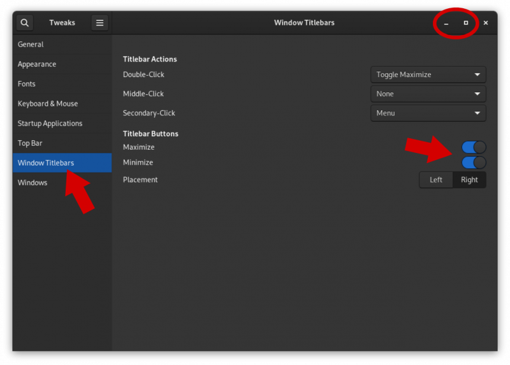Viewport: 510px width, 365px height.
Task: Click the Double-Click label
Action: point(143,75)
